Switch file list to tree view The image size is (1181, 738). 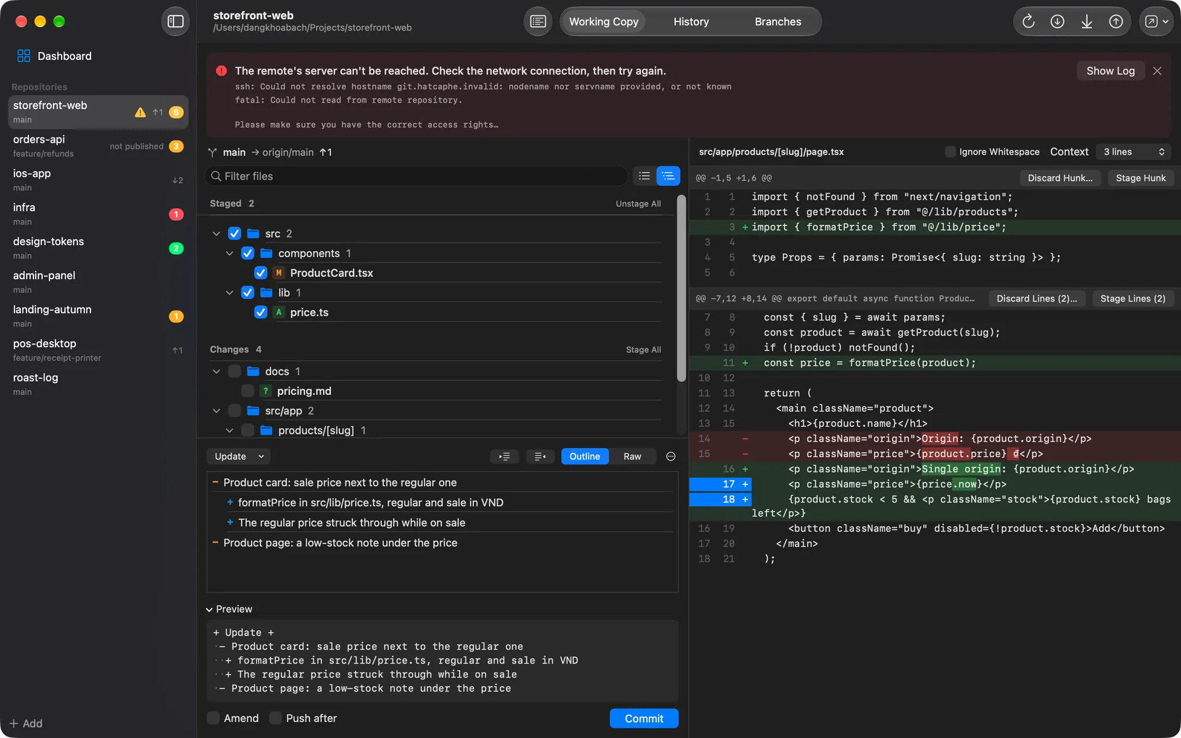(x=668, y=176)
